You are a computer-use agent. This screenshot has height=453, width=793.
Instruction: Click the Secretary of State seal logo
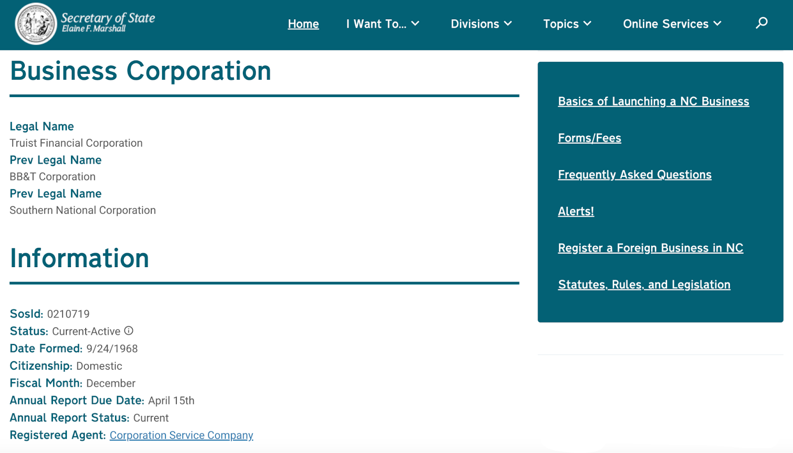pos(36,23)
